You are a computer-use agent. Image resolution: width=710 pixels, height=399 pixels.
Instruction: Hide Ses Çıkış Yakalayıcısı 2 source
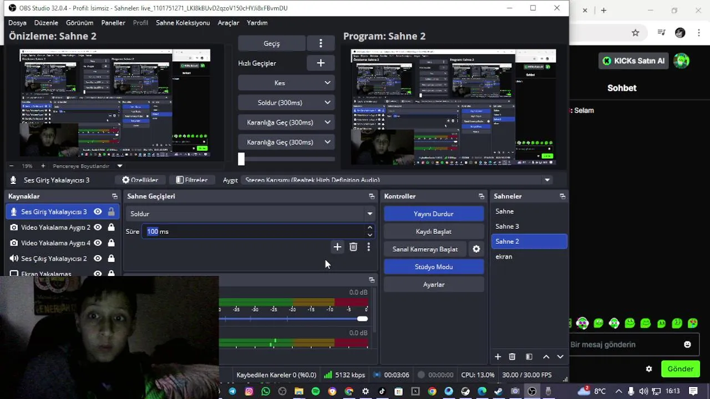98,258
